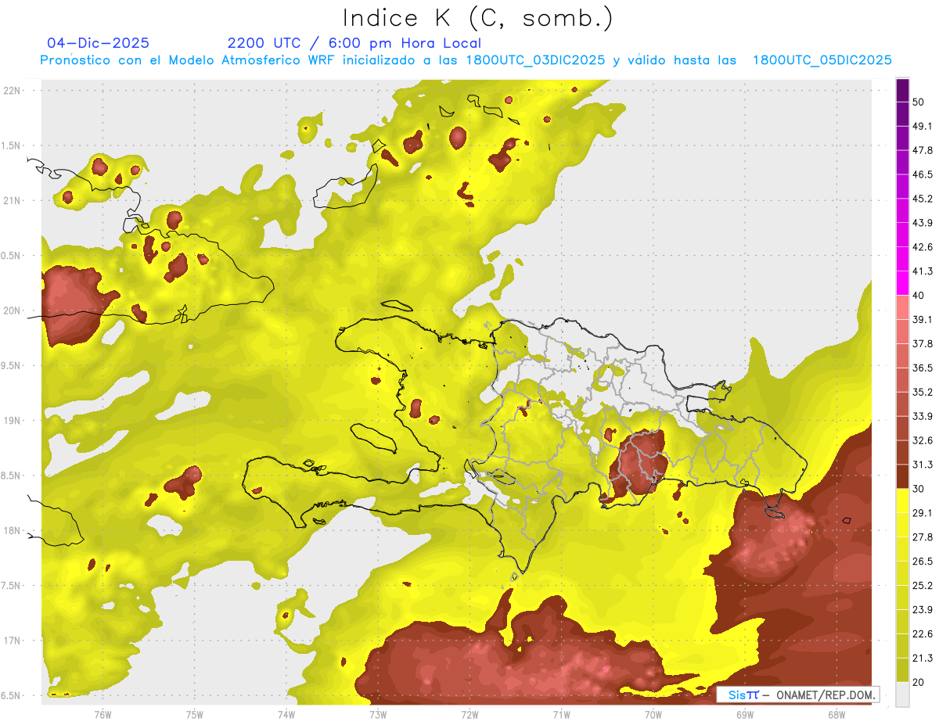
Task: Click the 73W longitude label
Action: pyautogui.click(x=378, y=714)
